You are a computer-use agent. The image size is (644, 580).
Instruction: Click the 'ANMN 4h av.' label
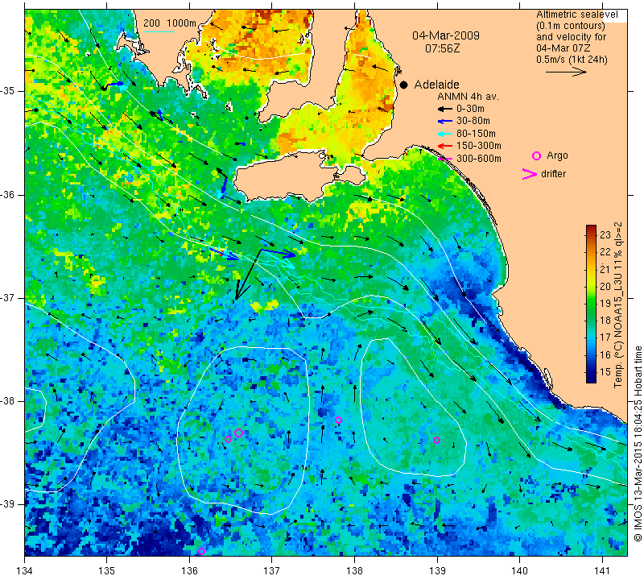[468, 97]
